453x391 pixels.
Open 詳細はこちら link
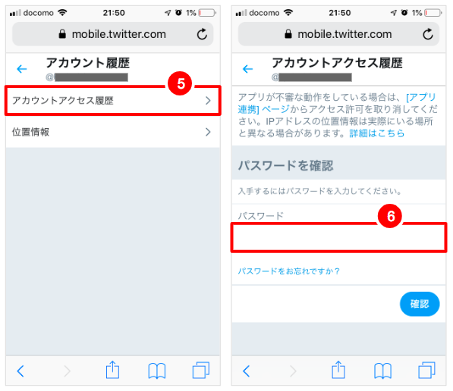(376, 133)
